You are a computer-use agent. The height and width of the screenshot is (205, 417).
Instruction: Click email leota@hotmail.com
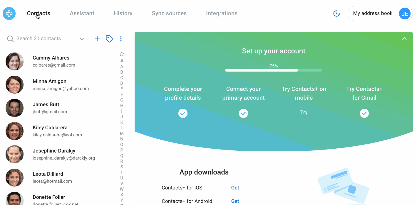tap(52, 181)
